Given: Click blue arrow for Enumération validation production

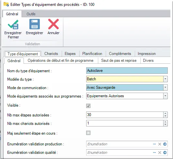Looking at the screenshot, I should (x=165, y=144).
